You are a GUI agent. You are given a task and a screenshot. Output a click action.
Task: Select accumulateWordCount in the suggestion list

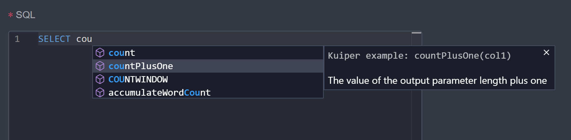pos(208,93)
